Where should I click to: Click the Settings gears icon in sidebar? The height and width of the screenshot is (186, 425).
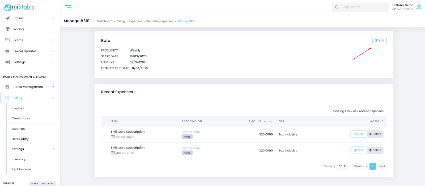coord(8,62)
